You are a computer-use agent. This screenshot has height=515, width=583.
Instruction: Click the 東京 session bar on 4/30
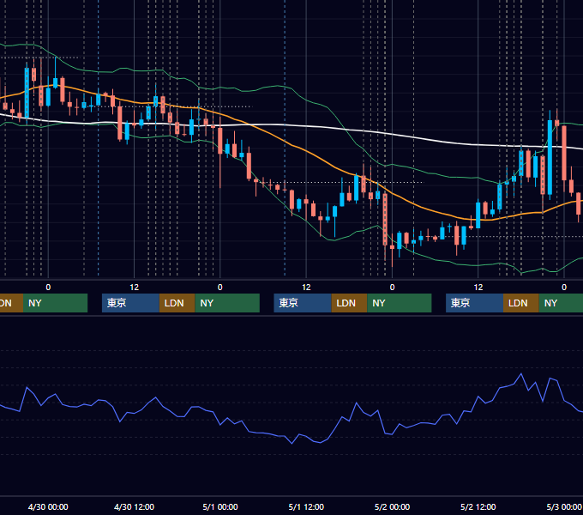[x=130, y=303]
